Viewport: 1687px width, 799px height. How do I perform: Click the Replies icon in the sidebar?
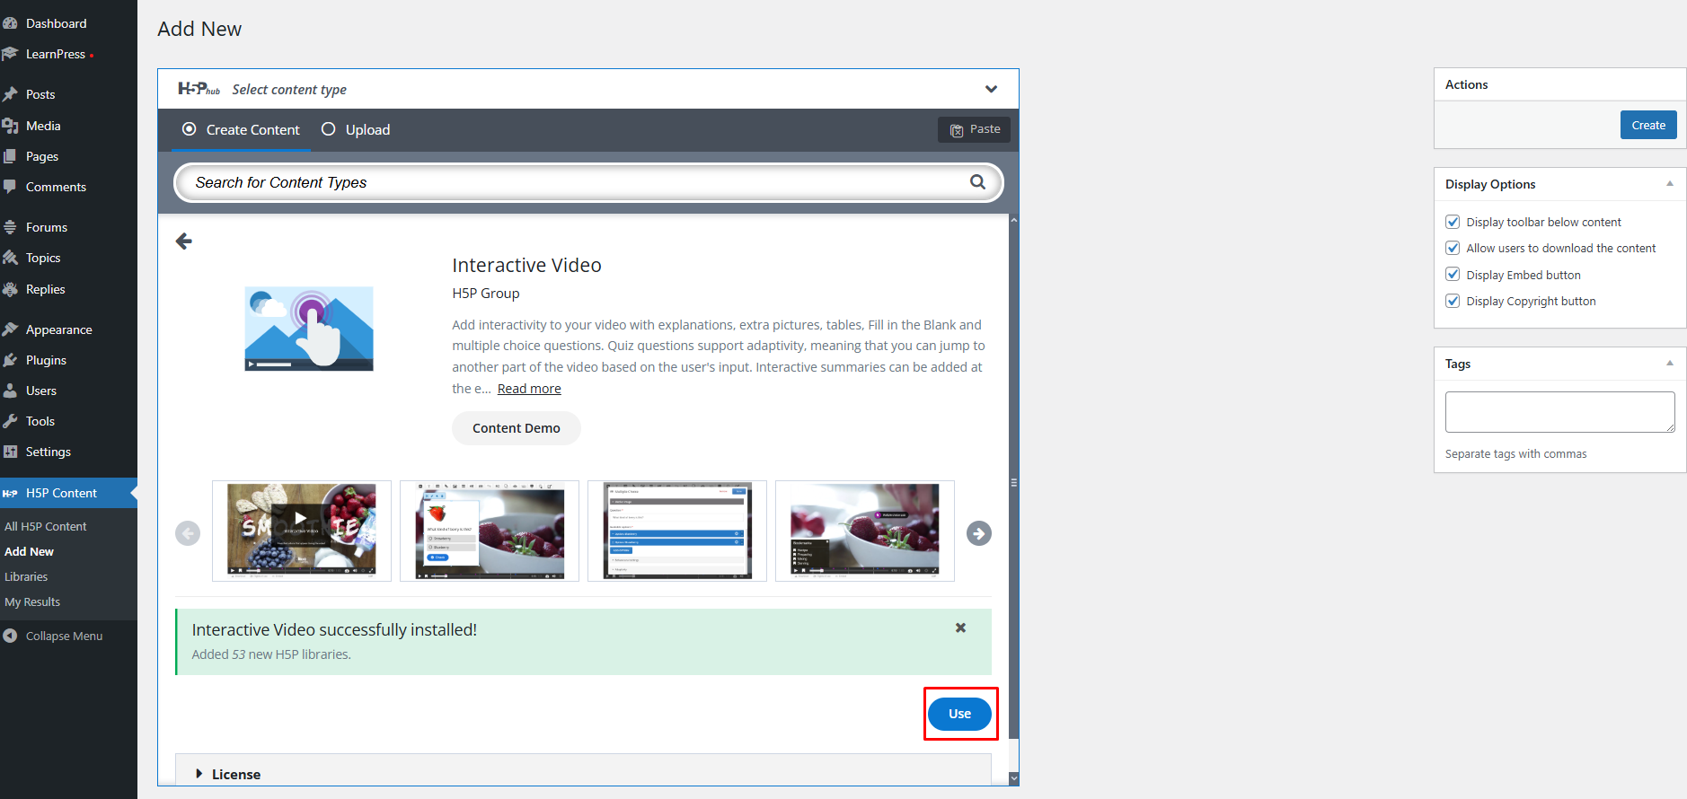(x=10, y=289)
